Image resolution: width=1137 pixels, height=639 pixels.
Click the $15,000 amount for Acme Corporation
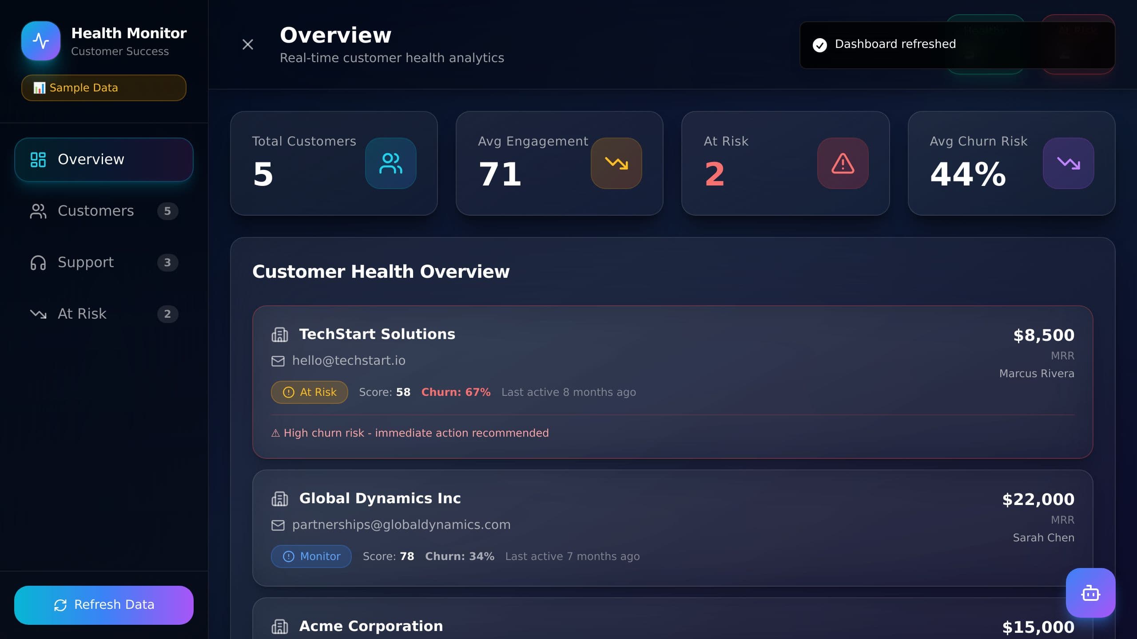(x=1038, y=627)
